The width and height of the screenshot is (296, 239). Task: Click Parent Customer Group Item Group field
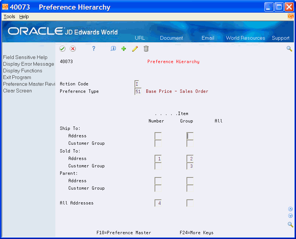(x=190, y=188)
